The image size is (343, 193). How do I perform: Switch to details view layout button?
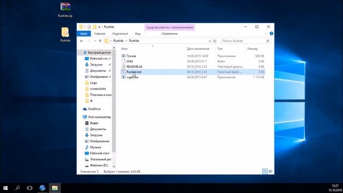coord(265,172)
